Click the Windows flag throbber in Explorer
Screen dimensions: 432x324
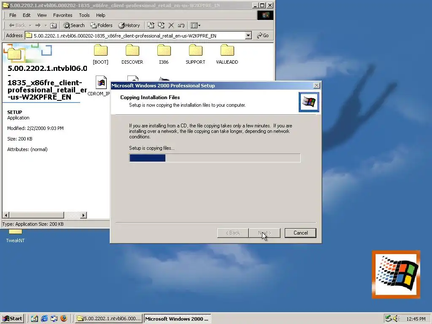265,15
